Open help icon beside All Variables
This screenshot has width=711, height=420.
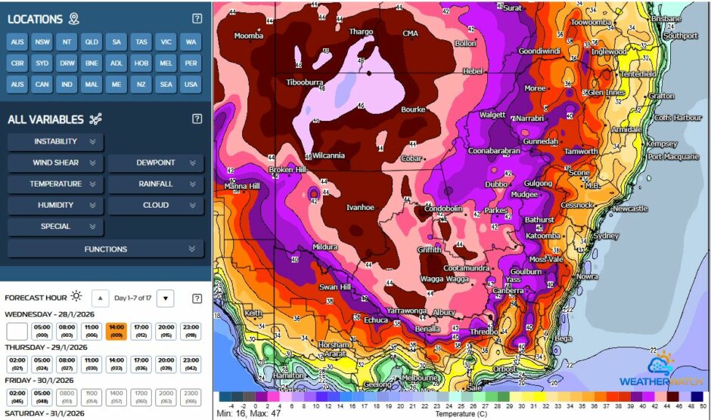197,119
